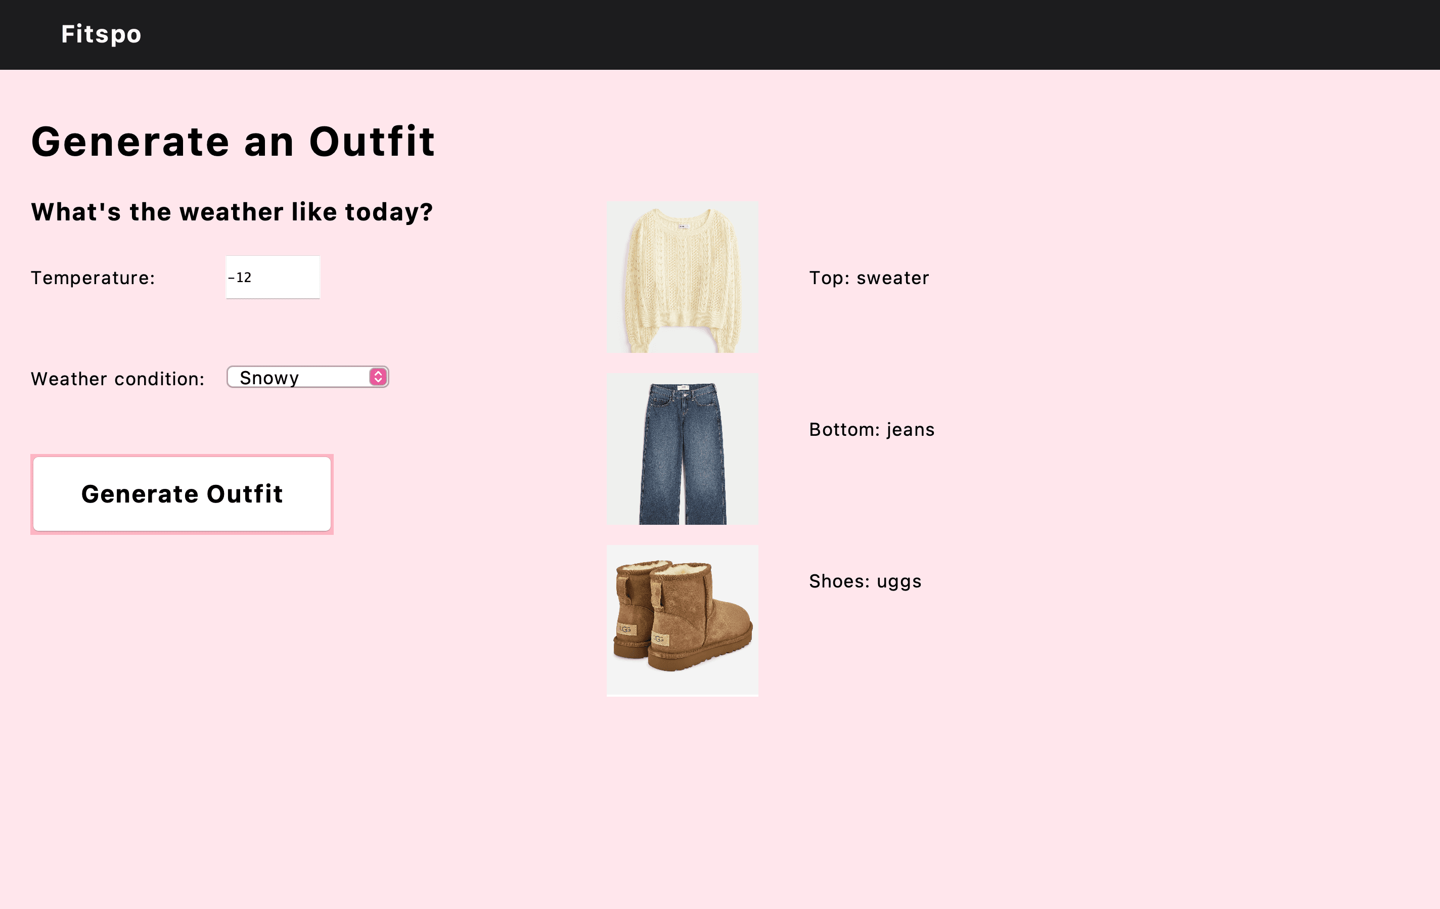Click the brand tag inside sweater collar

click(683, 226)
